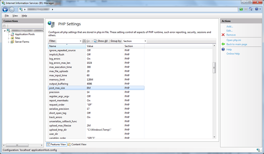The width and height of the screenshot is (264, 154).
Task: Select the Server Farms icon
Action: click(x=12, y=42)
